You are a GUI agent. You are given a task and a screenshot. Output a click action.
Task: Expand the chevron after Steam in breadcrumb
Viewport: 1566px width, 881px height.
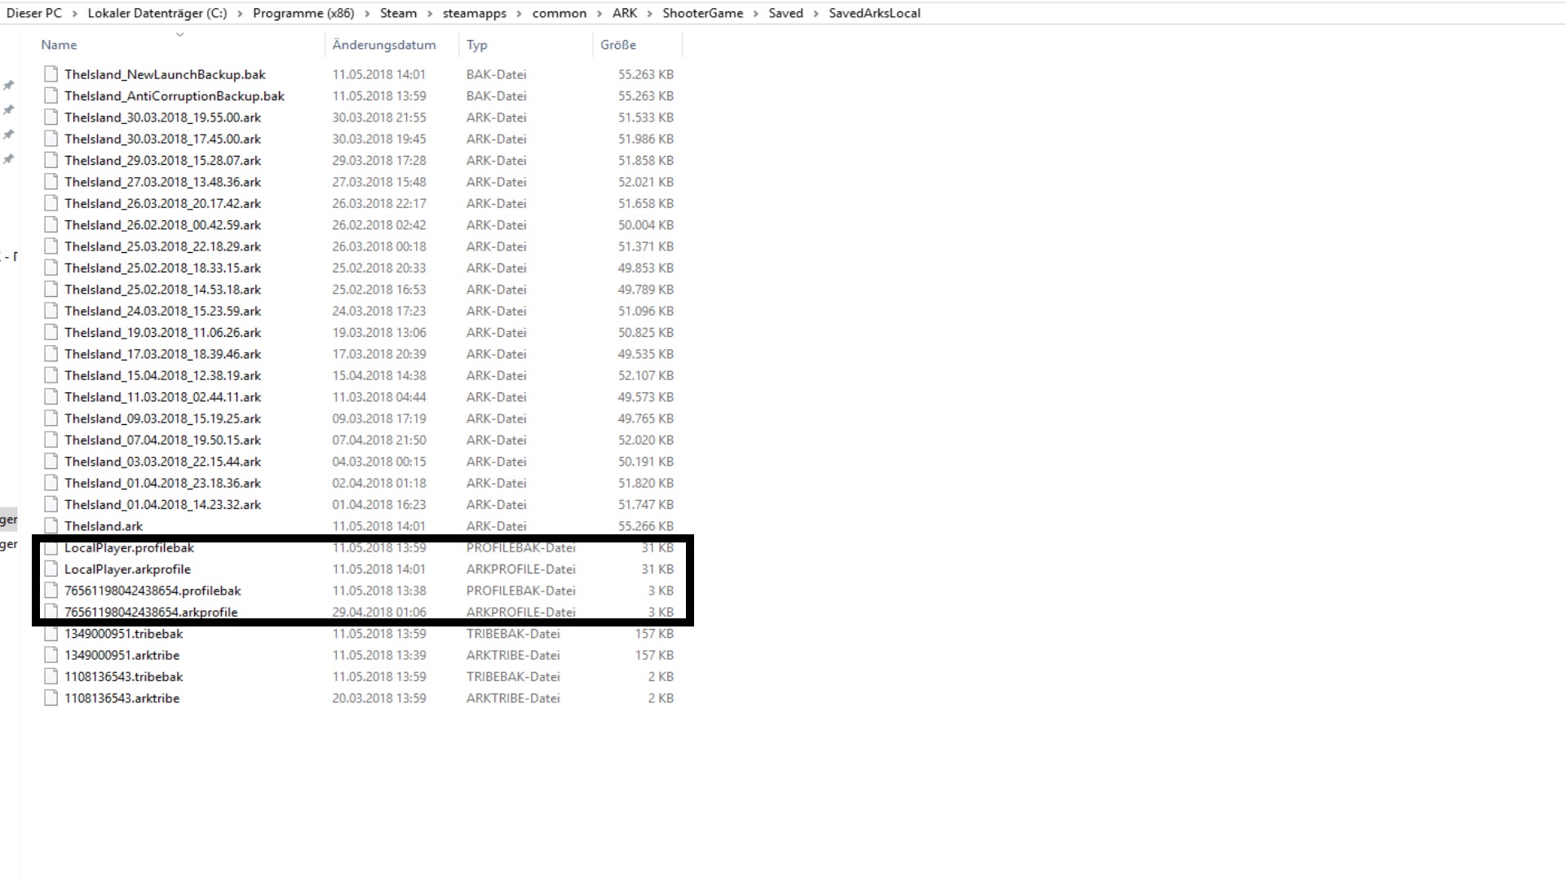430,14
